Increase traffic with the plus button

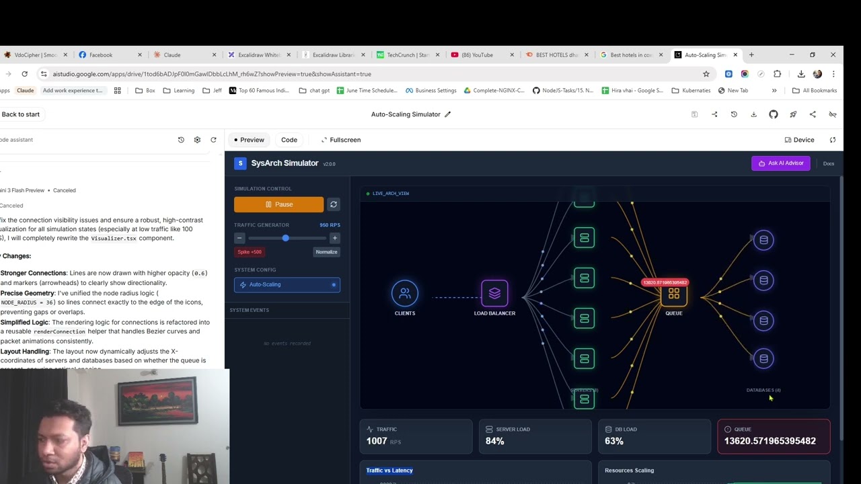334,238
